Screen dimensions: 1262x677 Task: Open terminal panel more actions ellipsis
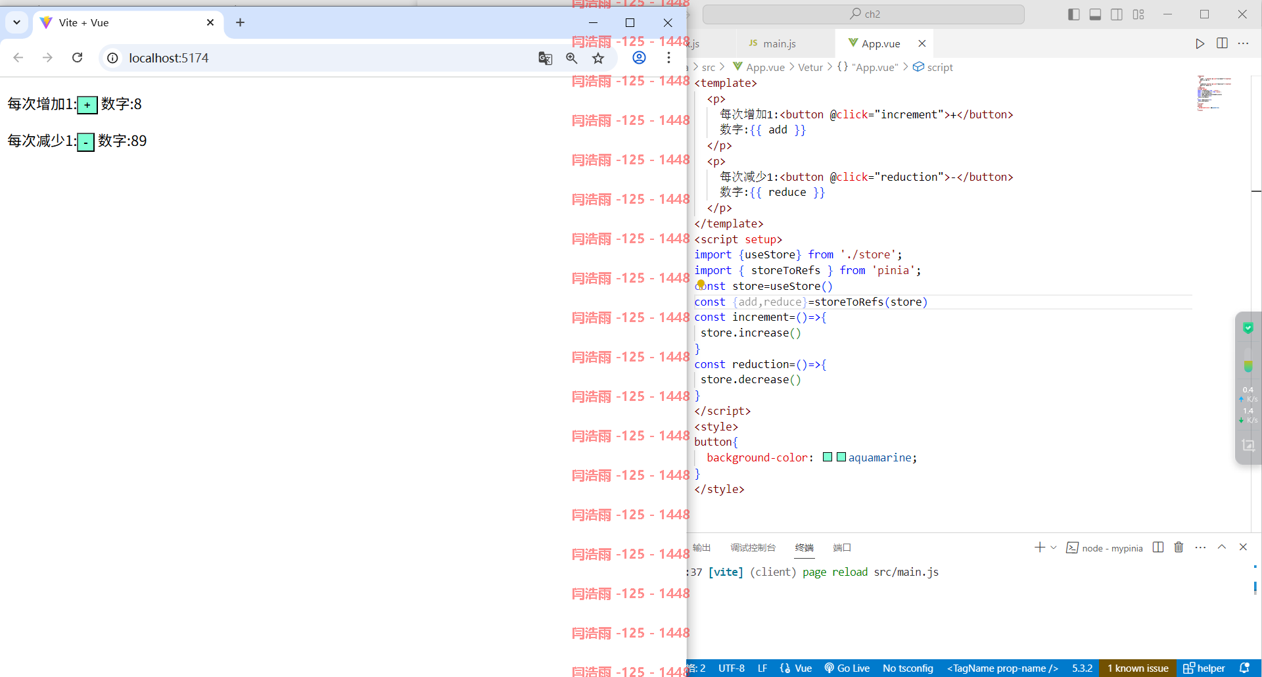pos(1200,547)
